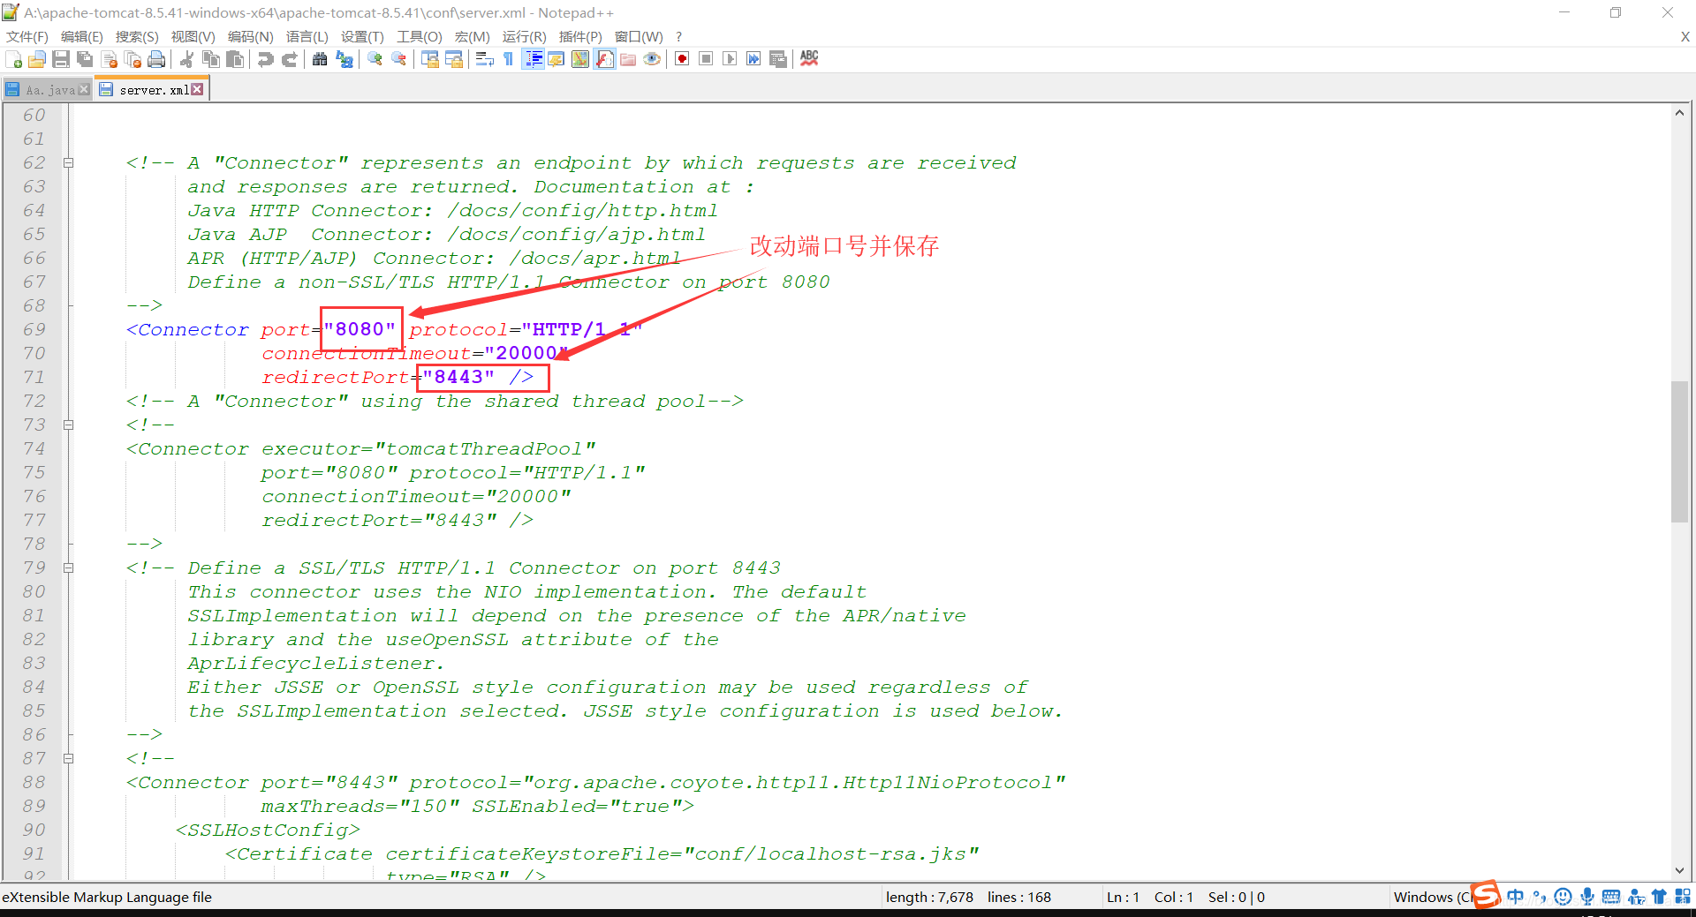Viewport: 1696px width, 917px height.
Task: Click the Paste clipboard icon
Action: [235, 59]
